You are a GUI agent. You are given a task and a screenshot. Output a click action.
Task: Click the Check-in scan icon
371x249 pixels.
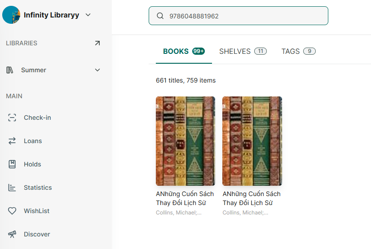[12, 118]
